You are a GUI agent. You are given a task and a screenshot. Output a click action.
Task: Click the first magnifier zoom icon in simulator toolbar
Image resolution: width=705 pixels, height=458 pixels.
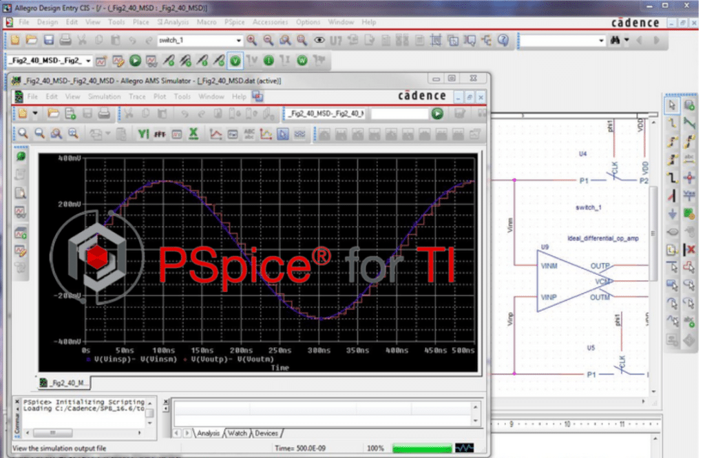click(23, 134)
